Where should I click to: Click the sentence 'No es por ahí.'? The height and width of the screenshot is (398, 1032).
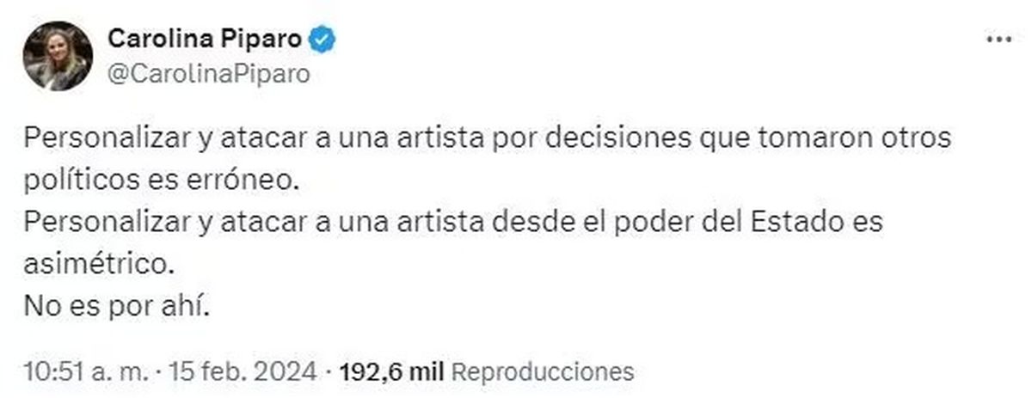pyautogui.click(x=117, y=305)
